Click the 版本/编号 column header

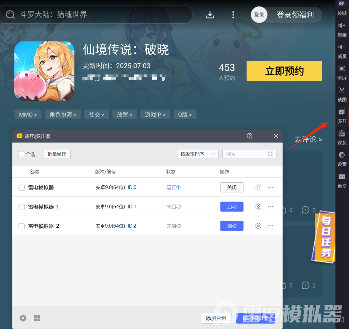click(x=105, y=172)
